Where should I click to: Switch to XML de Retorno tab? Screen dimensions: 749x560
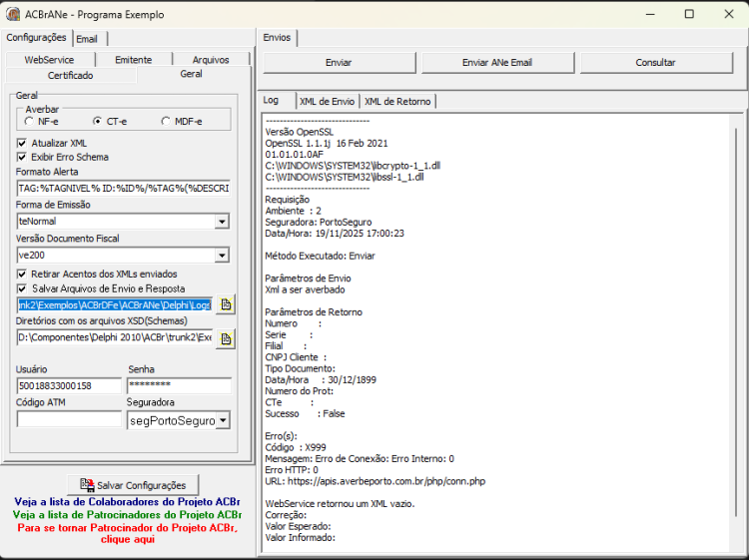click(x=397, y=101)
